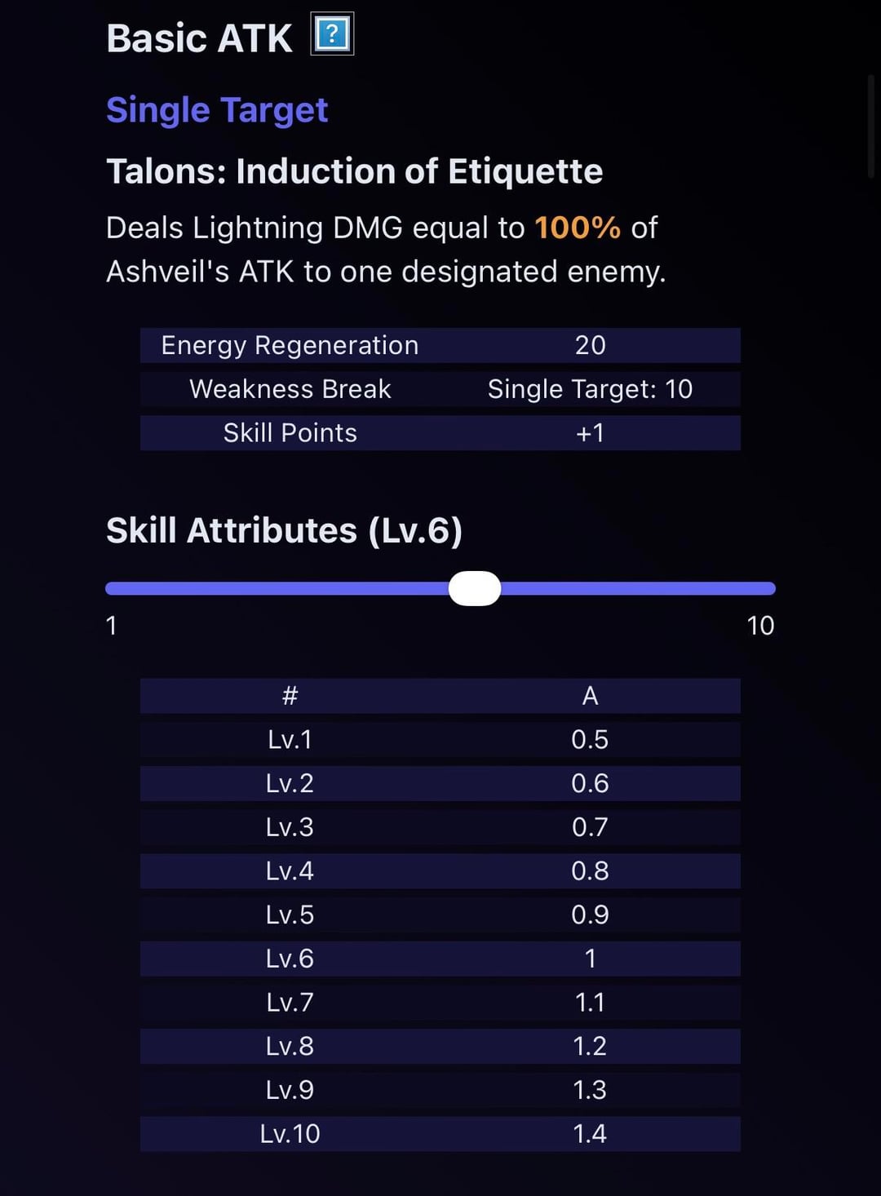Select the Lv.10 attribute row
Screen dimensions: 881x1196
point(440,1134)
